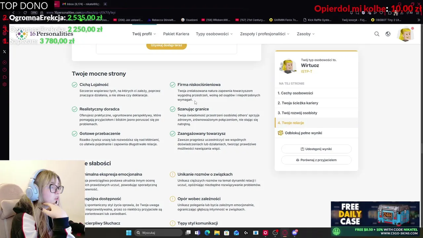
Task: Open the (206) Jak ustawić bookmark
Action: (128, 20)
